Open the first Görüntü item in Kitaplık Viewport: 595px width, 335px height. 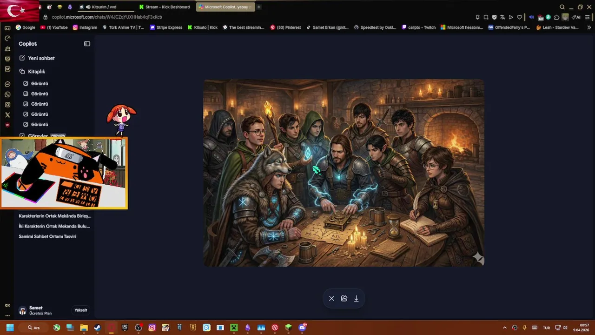pos(36,84)
